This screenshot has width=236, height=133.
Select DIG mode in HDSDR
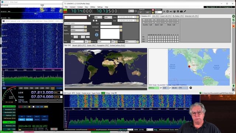pyautogui.click(x=52, y=88)
